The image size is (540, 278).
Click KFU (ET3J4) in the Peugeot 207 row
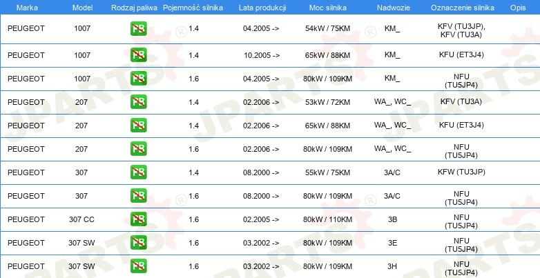point(461,125)
